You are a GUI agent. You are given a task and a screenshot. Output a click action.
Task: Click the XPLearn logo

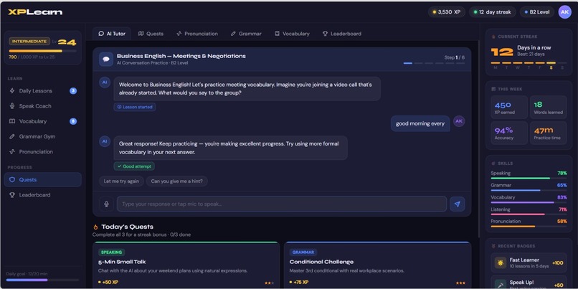tap(35, 12)
